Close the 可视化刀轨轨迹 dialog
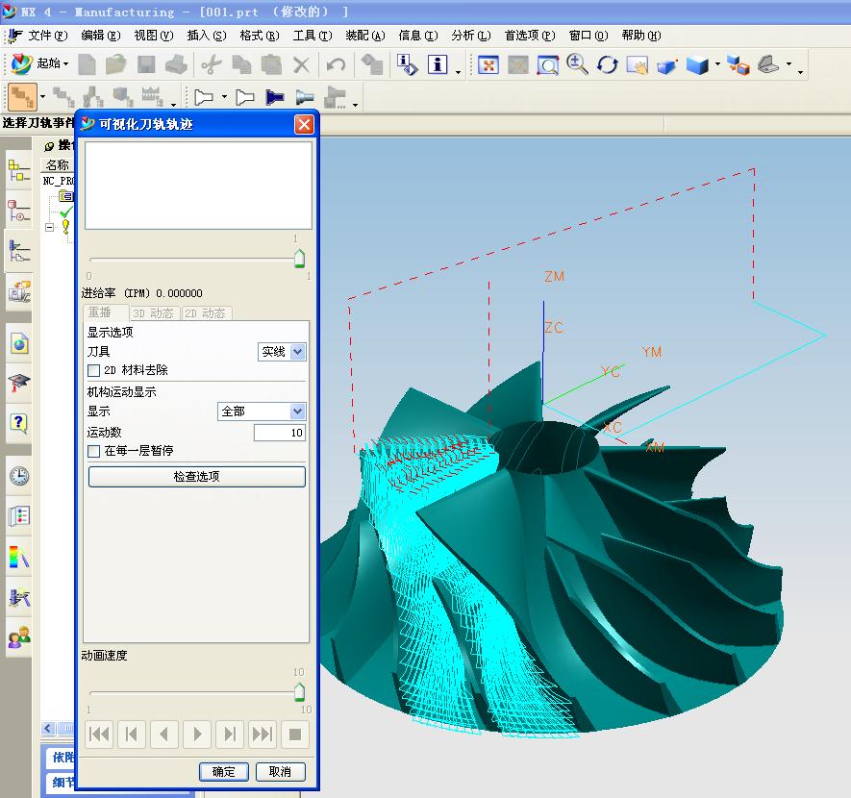The width and height of the screenshot is (851, 798). [x=305, y=125]
